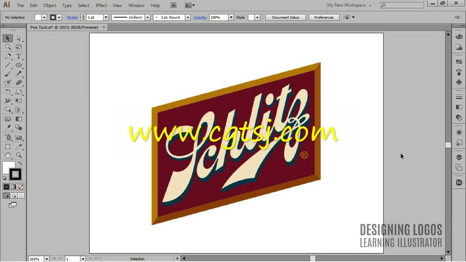Viewport: 466px width, 262px height.
Task: Open the Object menu
Action: (x=50, y=5)
